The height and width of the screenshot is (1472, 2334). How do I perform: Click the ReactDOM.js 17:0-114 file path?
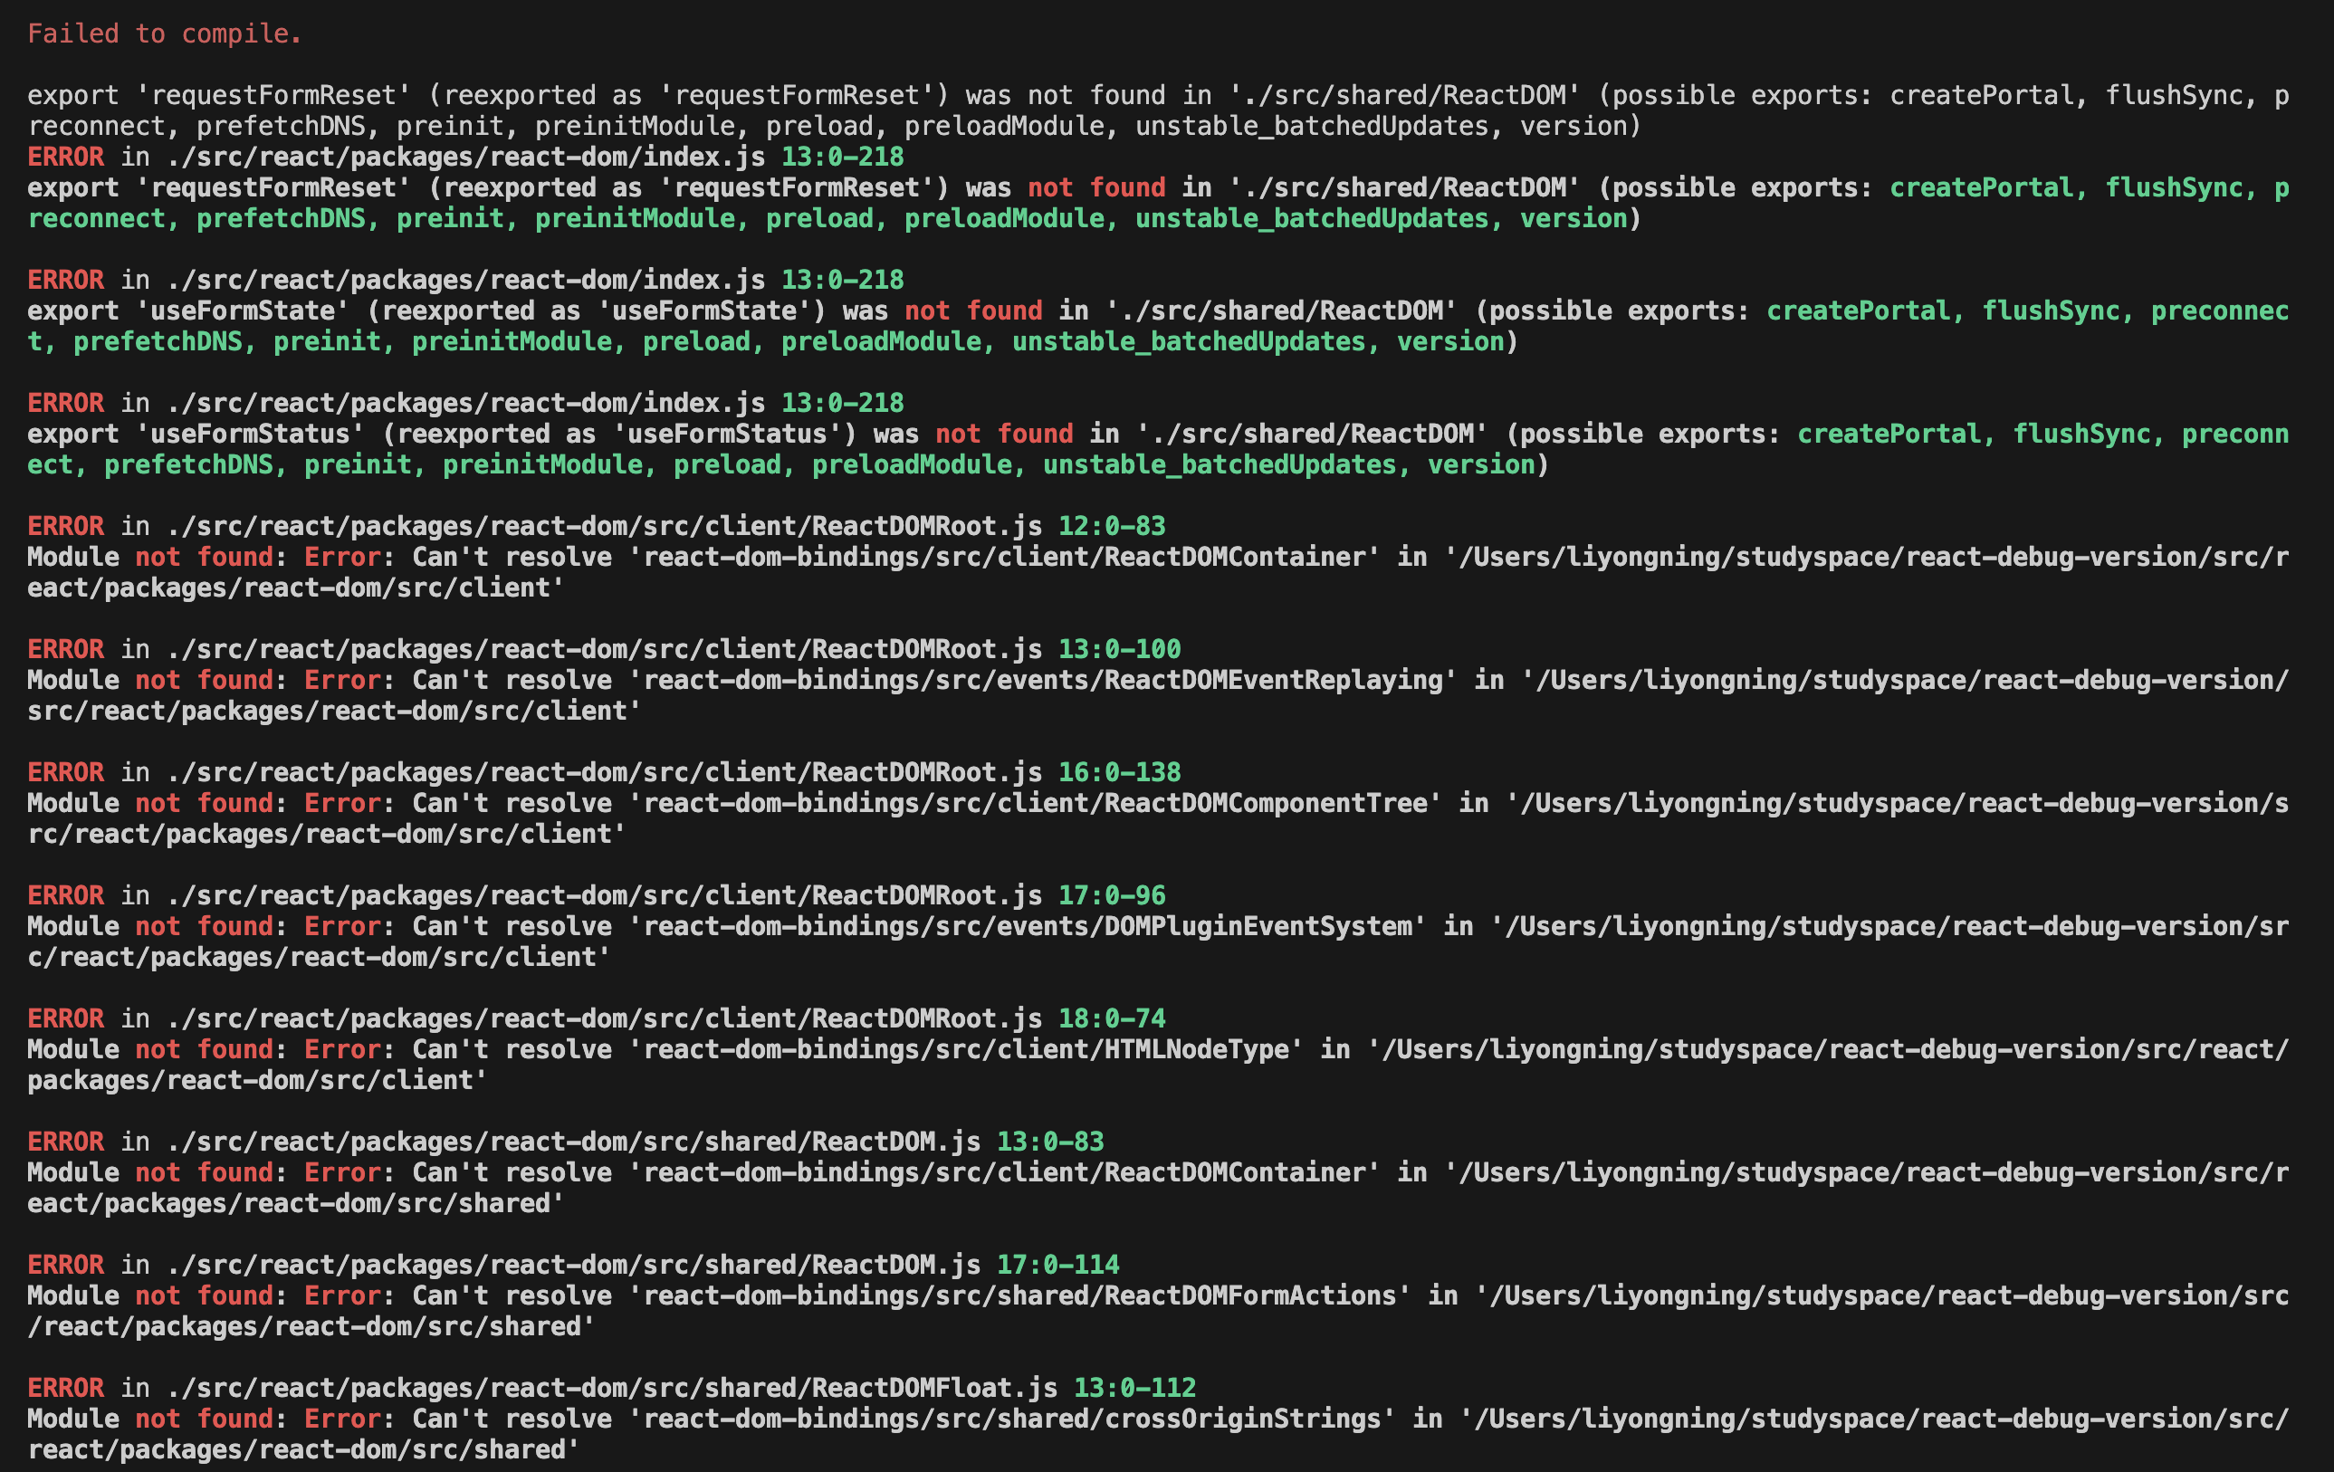tap(573, 1265)
